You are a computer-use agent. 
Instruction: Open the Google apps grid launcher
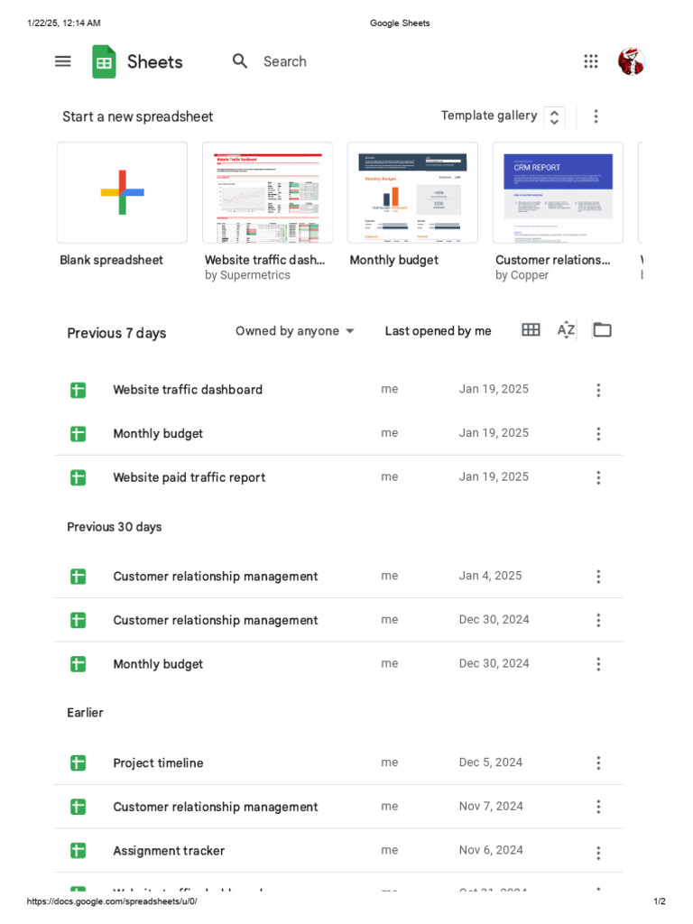(x=590, y=61)
